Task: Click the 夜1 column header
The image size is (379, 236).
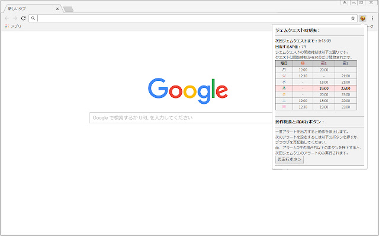Action: (324, 63)
